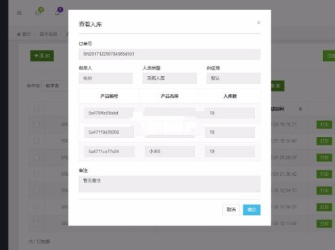Click the 入库类型 field showing 采购入库
The image size is (335, 250).
click(x=169, y=78)
